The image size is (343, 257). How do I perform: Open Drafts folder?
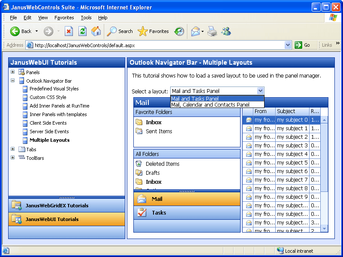pyautogui.click(x=153, y=173)
